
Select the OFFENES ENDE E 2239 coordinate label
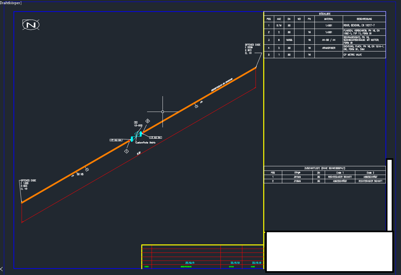click(x=253, y=49)
